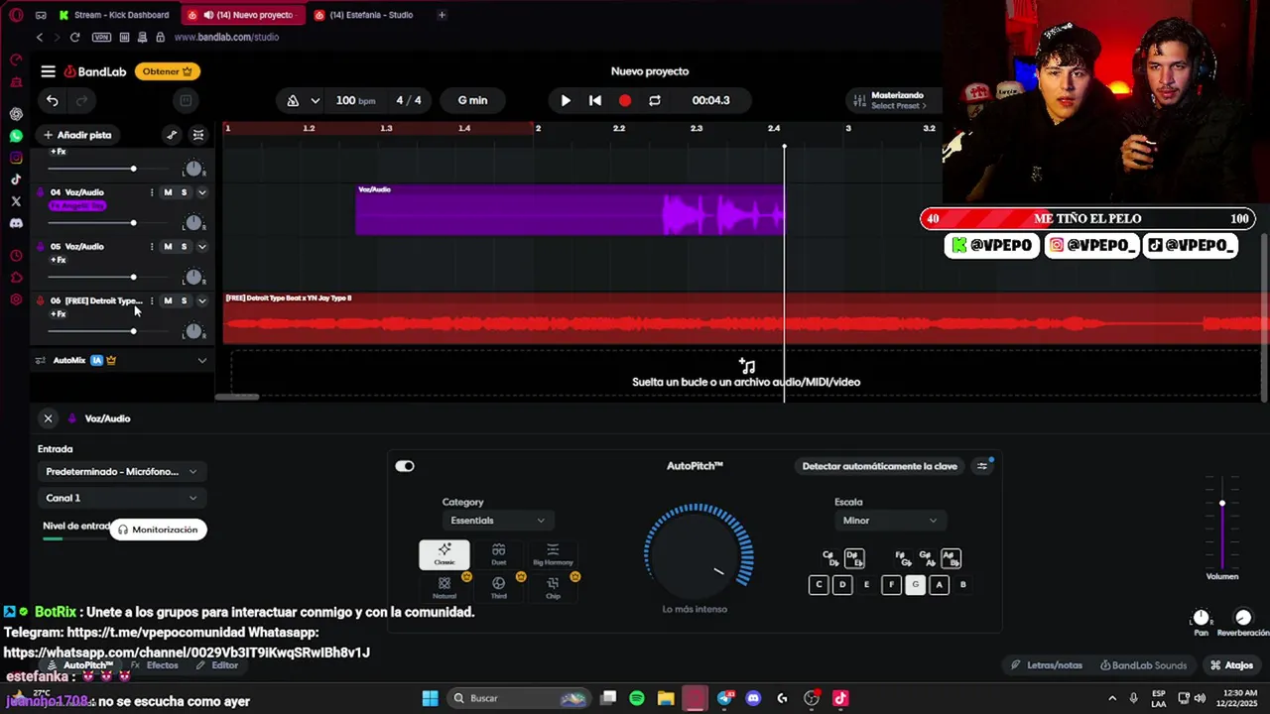
Task: Open options menu for track 04 Voz/Audio
Action: pos(151,192)
